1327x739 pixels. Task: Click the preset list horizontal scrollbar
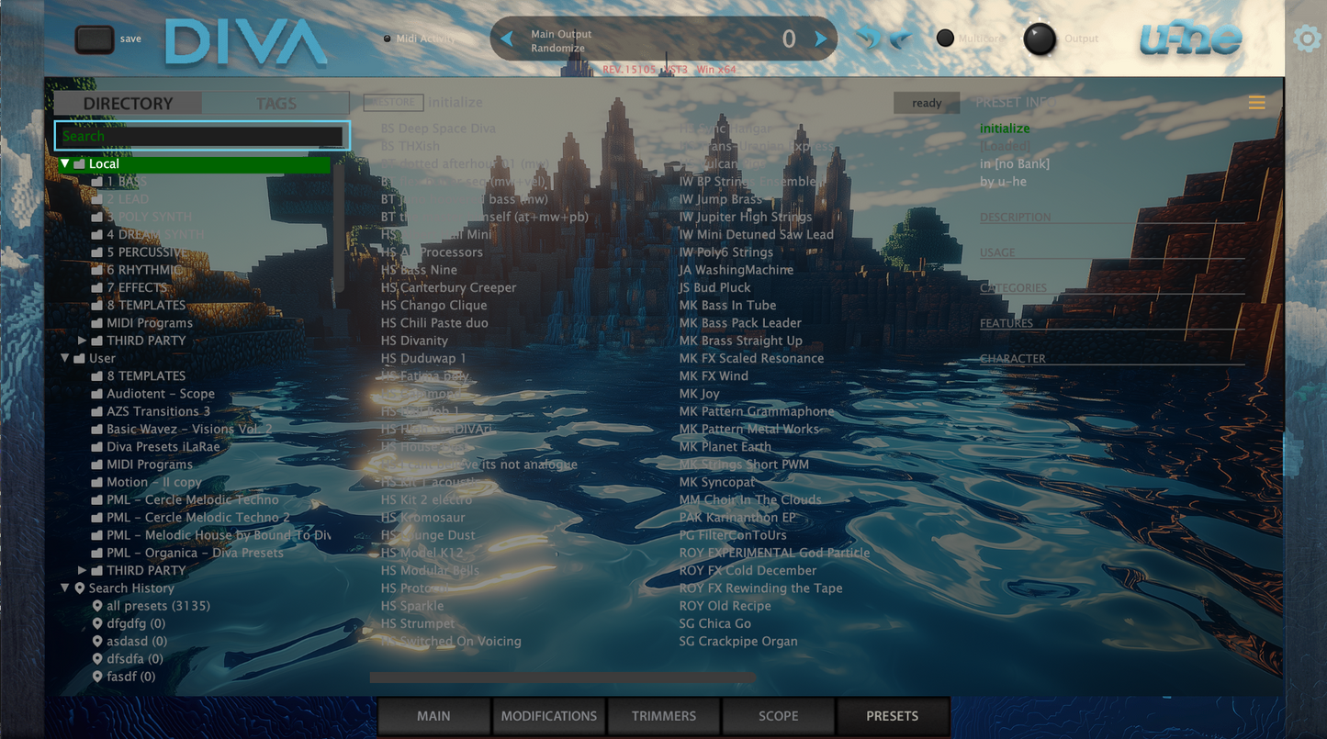(x=562, y=677)
